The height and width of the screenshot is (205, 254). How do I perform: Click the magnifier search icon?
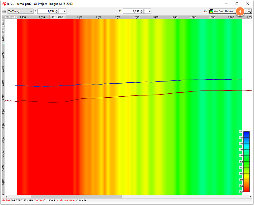249,11
